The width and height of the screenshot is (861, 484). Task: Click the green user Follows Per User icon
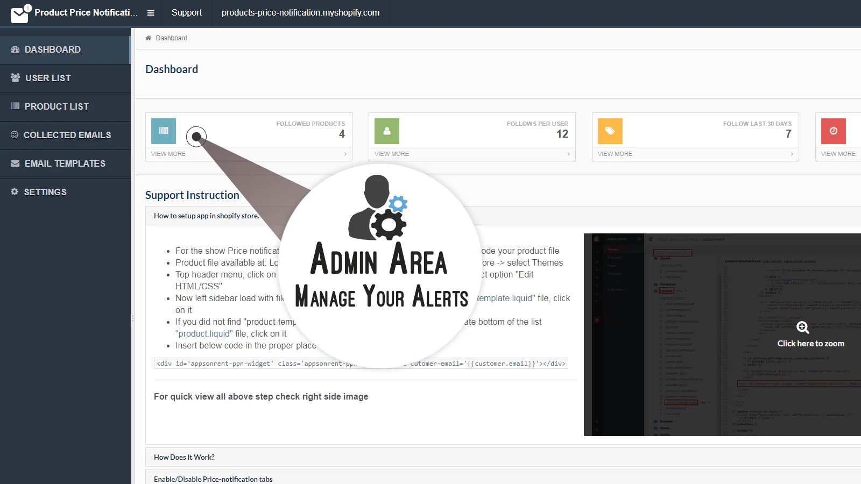(387, 131)
